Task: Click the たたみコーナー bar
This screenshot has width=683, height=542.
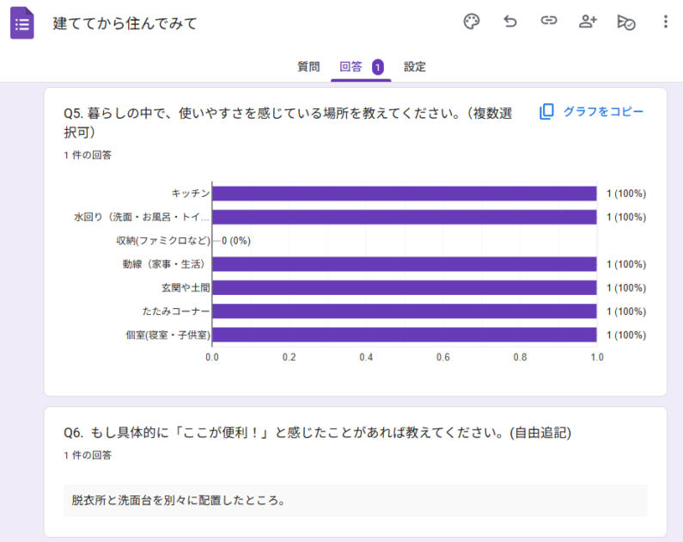Action: (x=404, y=311)
